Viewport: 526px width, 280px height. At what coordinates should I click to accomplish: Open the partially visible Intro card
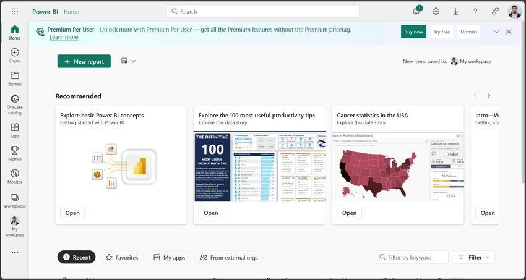487,213
